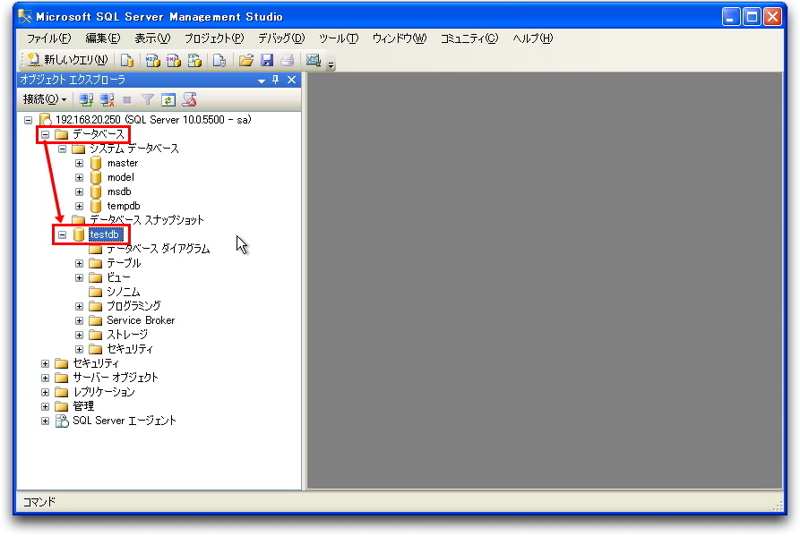Click the Open File folder icon
This screenshot has height=536, width=800.
(246, 61)
